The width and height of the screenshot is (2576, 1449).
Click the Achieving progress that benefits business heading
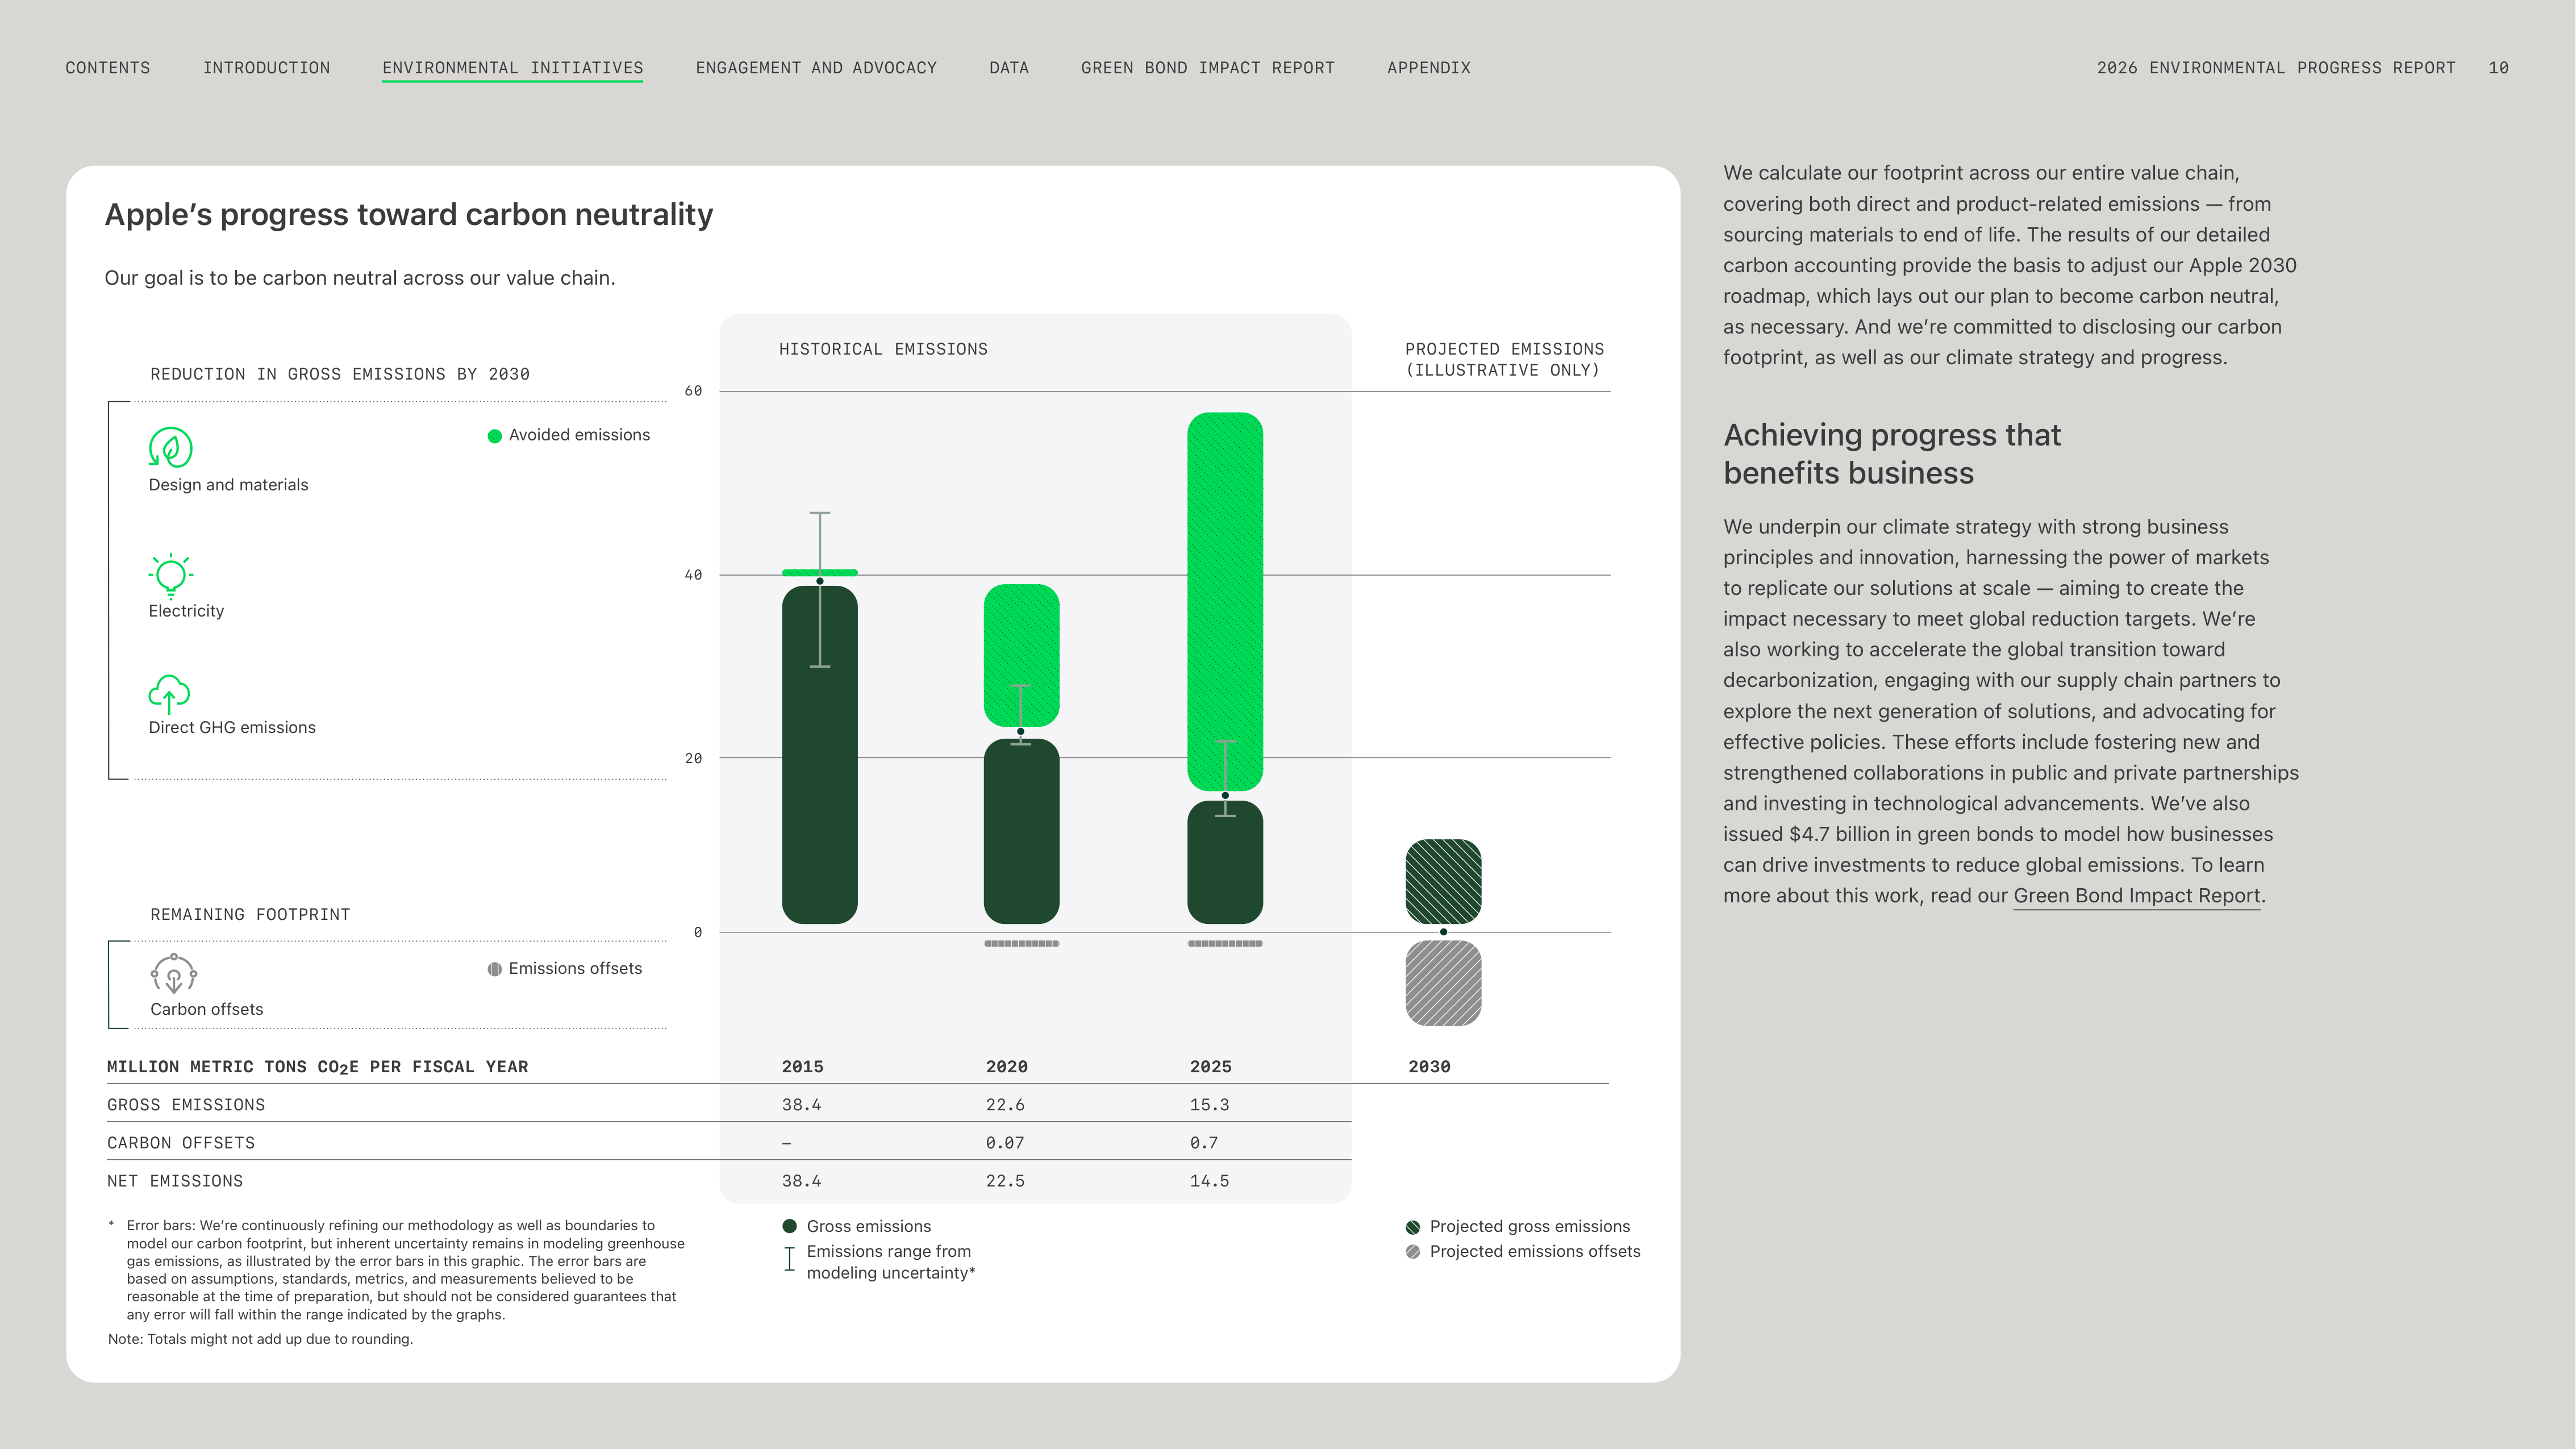pos(1892,454)
